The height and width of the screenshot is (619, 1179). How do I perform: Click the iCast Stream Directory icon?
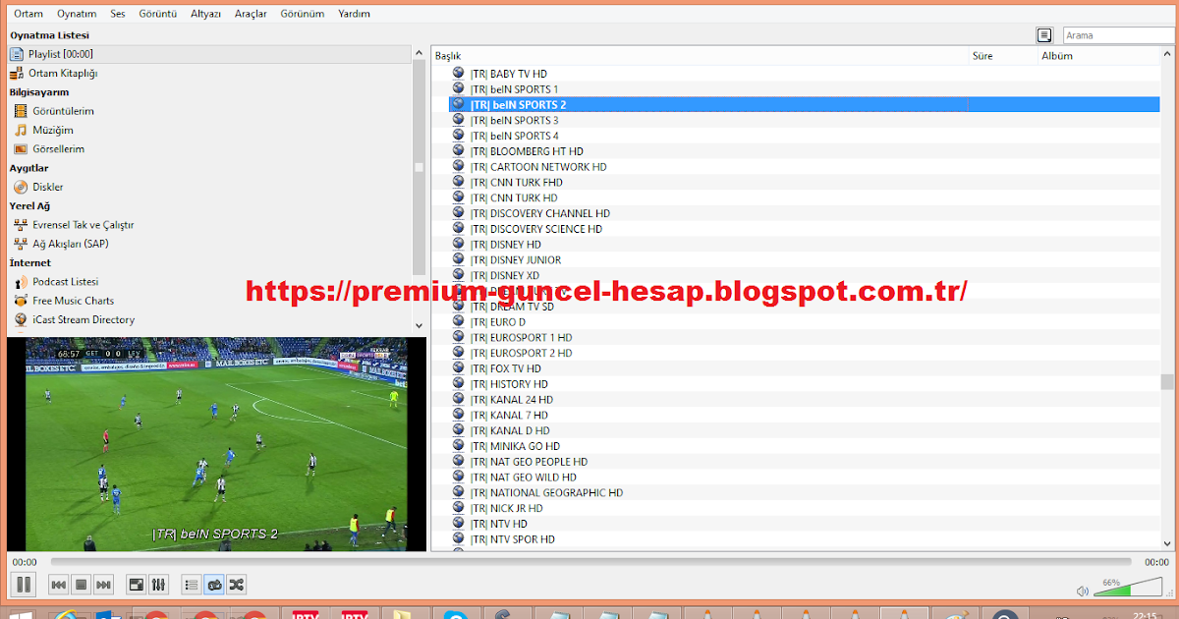pos(21,319)
